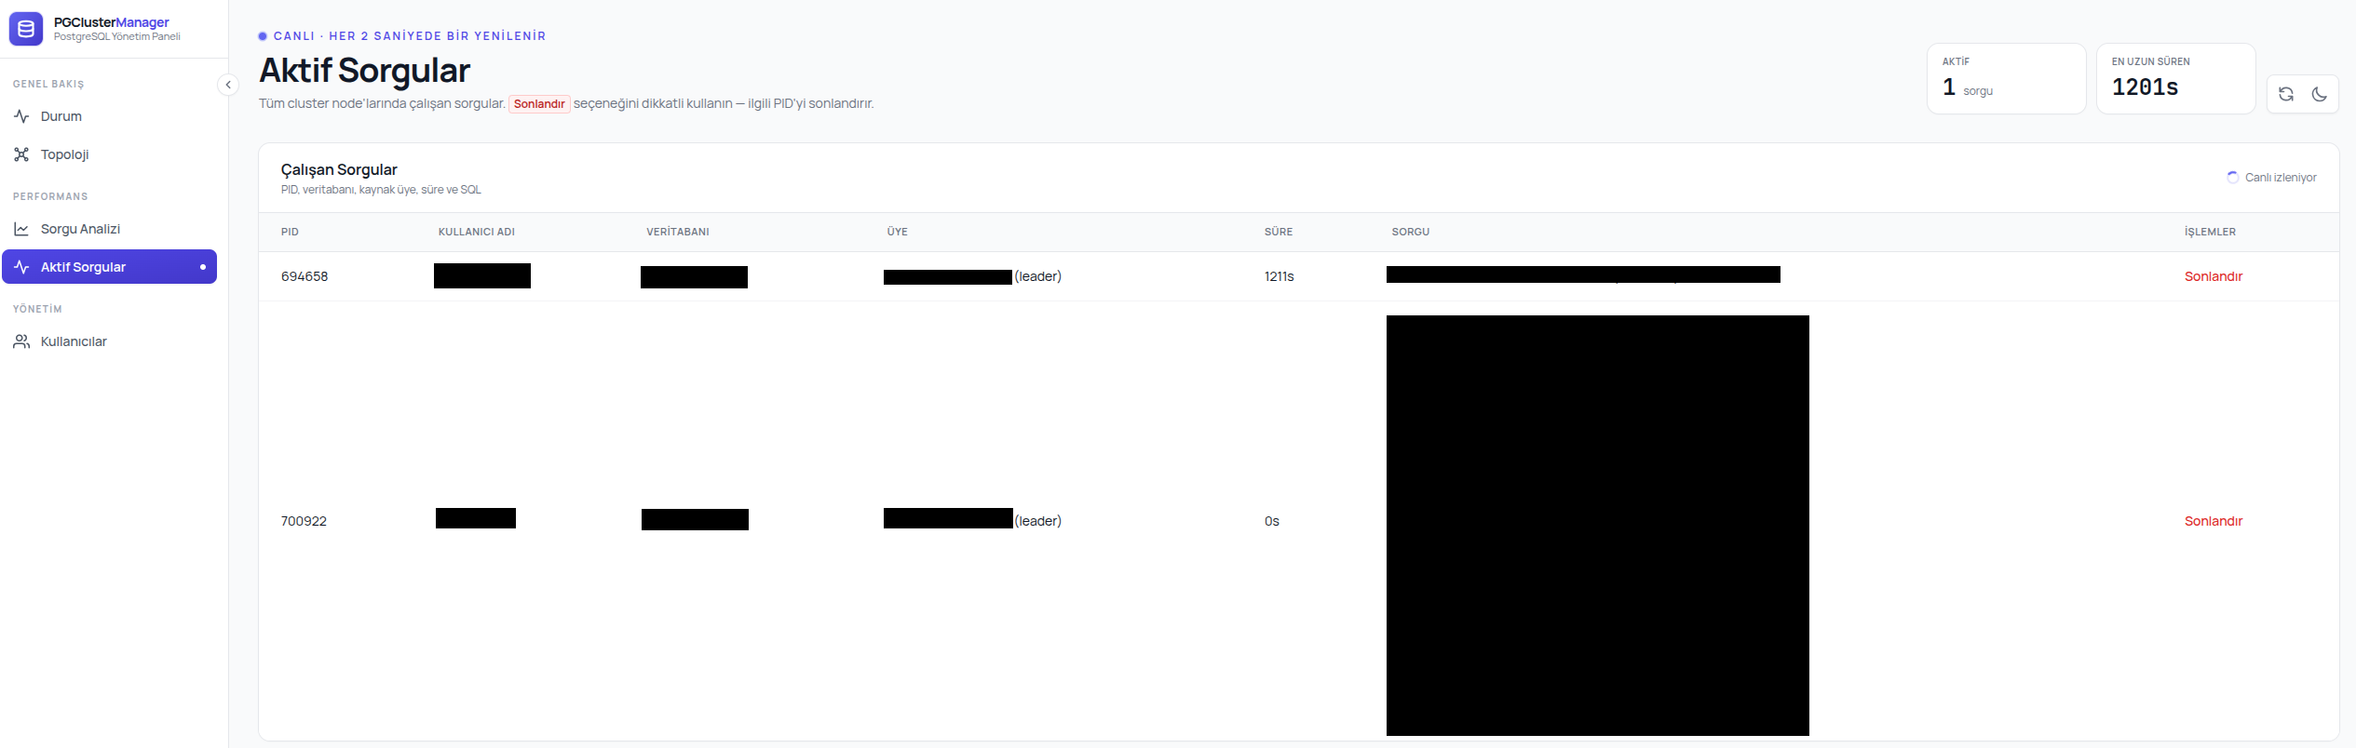
Task: Click the EN UZUN SÜREN 1201s card
Action: [2176, 79]
